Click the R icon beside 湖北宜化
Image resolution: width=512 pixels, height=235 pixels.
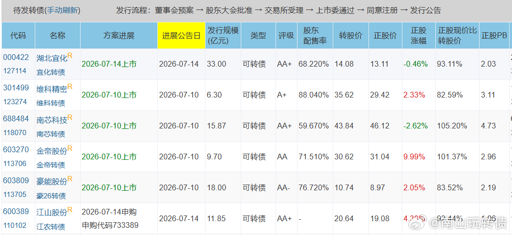[x=70, y=56]
